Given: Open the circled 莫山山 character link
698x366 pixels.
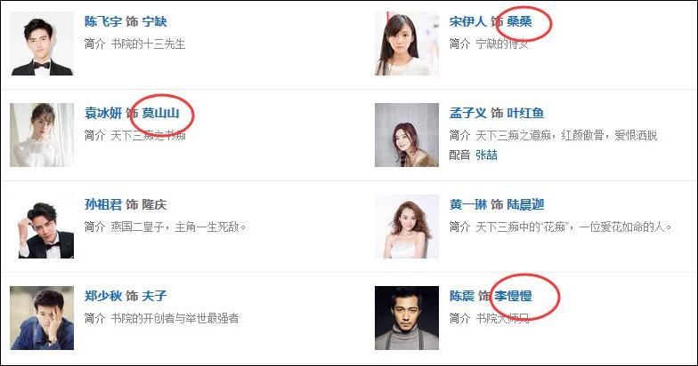Looking at the screenshot, I should point(160,113).
